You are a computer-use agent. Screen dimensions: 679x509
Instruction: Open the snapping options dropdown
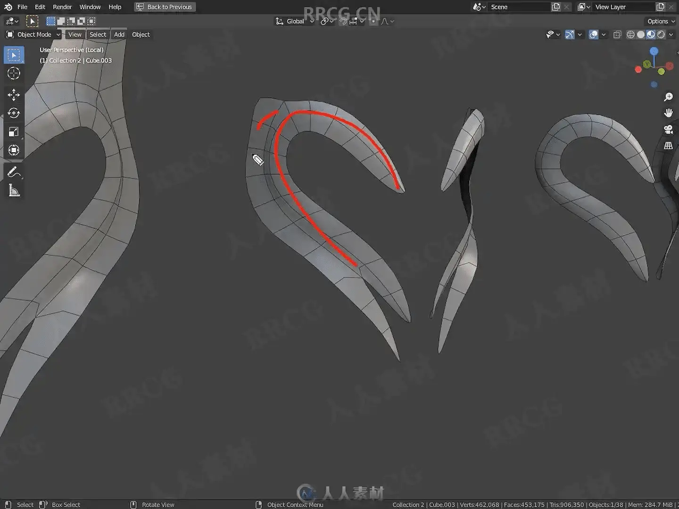[x=358, y=21]
